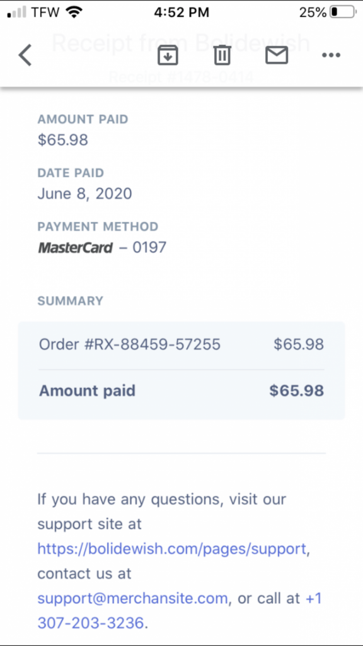The width and height of the screenshot is (363, 646).
Task: Tap the June 8, 2020 date paid value
Action: point(85,194)
